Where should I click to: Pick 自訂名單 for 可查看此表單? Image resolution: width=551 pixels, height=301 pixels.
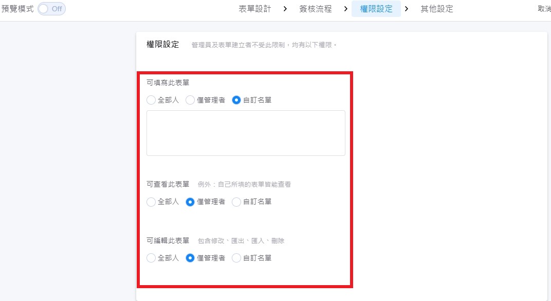click(236, 202)
